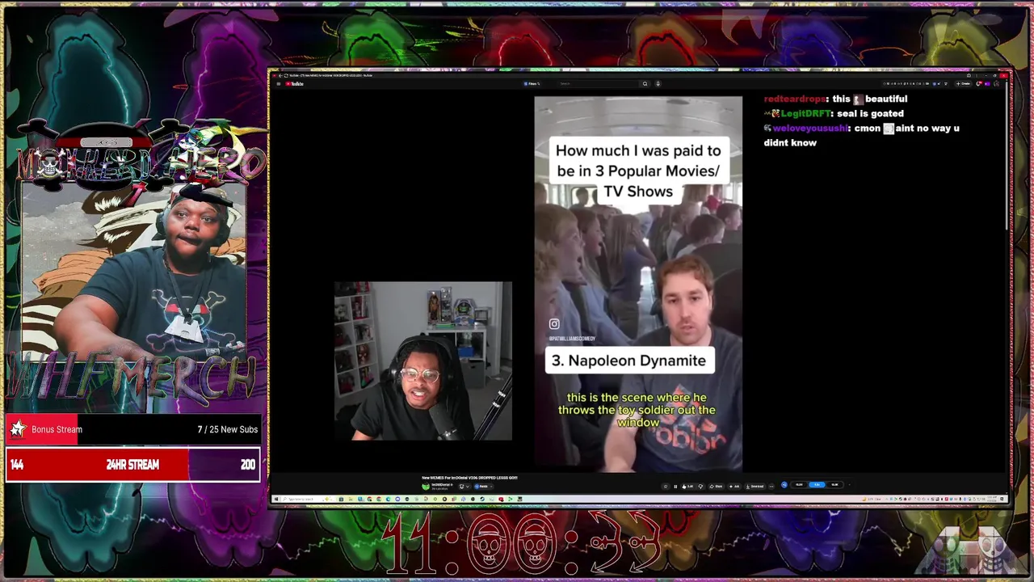Image resolution: width=1034 pixels, height=582 pixels.
Task: Click the 7 / 25 New Subs counter
Action: [x=226, y=429]
